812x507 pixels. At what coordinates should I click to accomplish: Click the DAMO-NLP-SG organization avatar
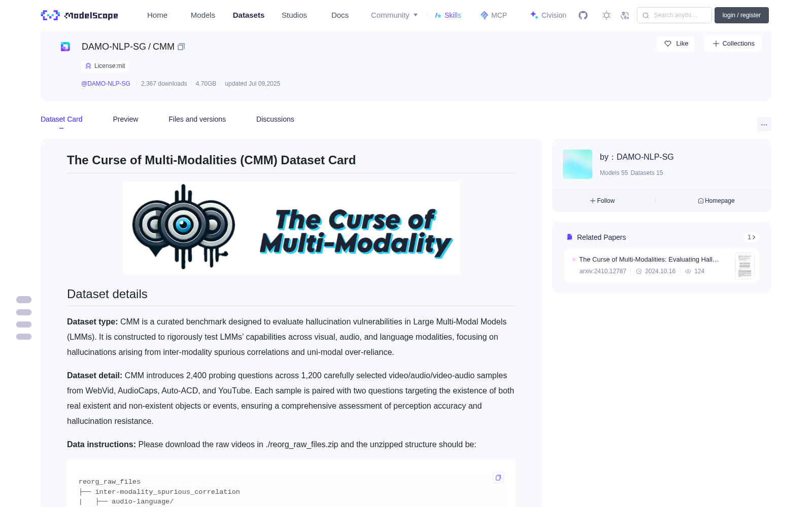click(578, 164)
